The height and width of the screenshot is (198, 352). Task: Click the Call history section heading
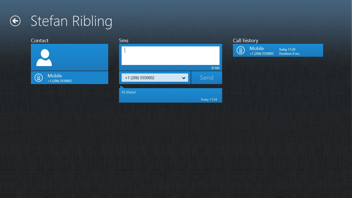245,40
